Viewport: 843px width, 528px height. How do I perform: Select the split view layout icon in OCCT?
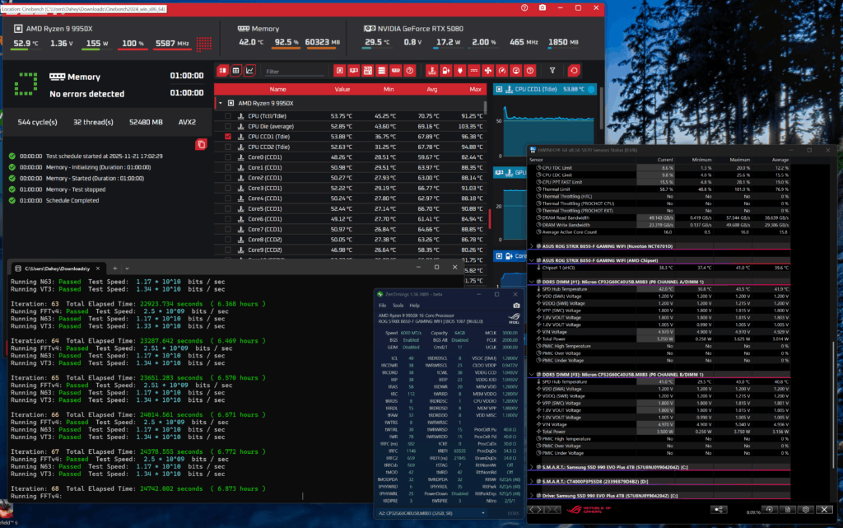pyautogui.click(x=222, y=71)
